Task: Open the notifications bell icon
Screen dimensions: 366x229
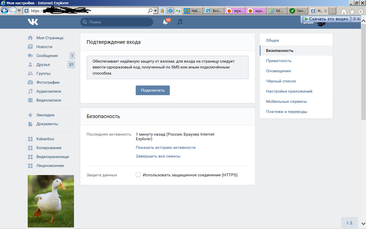Action: click(165, 22)
